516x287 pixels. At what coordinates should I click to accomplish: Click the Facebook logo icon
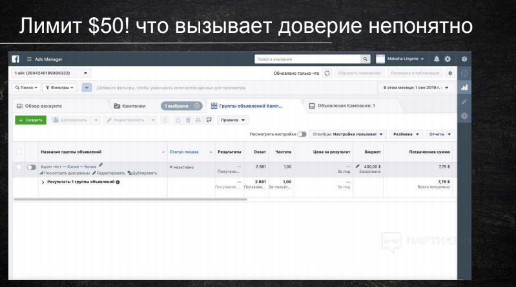coord(15,59)
